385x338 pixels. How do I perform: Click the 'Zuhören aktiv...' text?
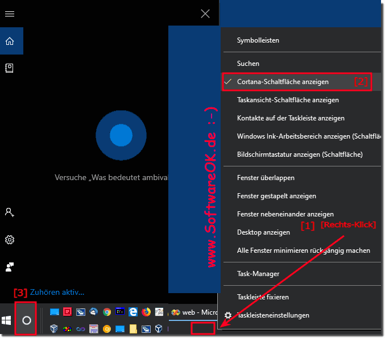57,292
